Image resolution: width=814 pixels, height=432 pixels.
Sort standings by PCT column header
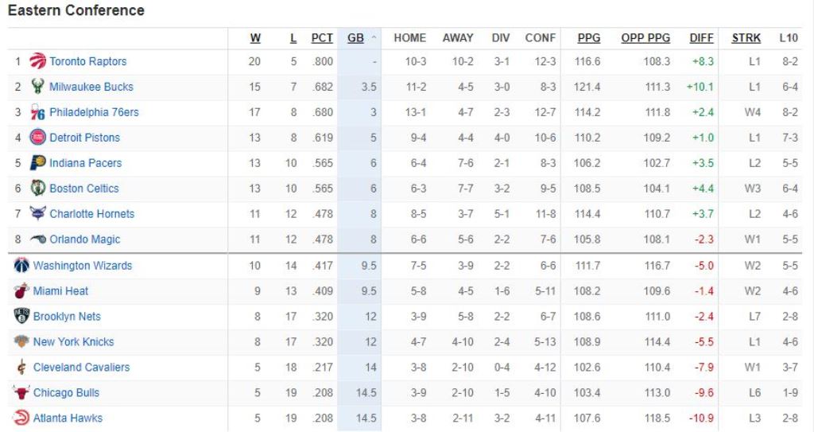coord(322,37)
